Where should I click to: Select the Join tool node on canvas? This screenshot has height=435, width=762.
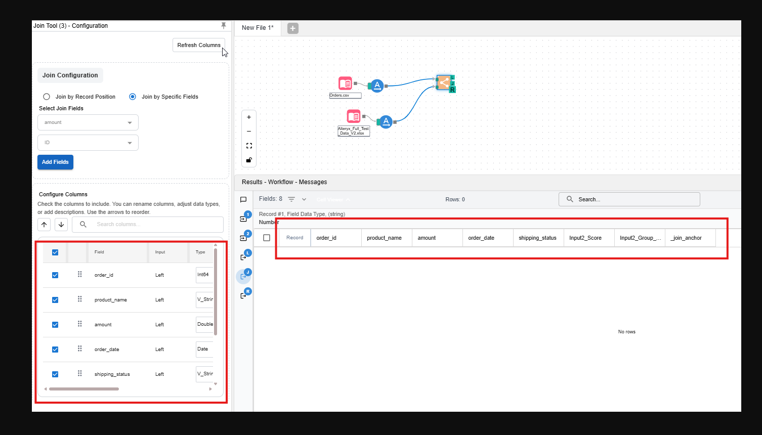tap(443, 82)
